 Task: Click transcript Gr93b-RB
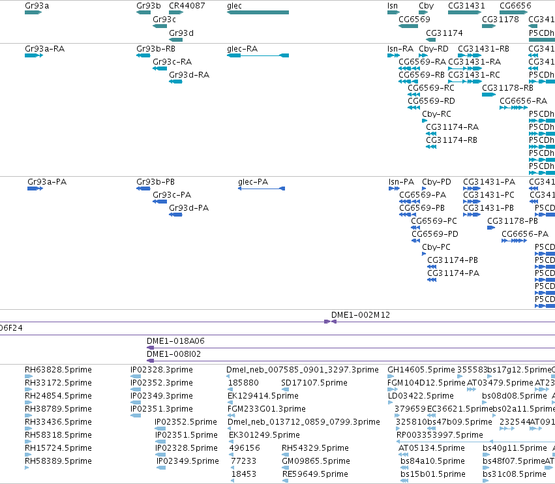(156, 48)
